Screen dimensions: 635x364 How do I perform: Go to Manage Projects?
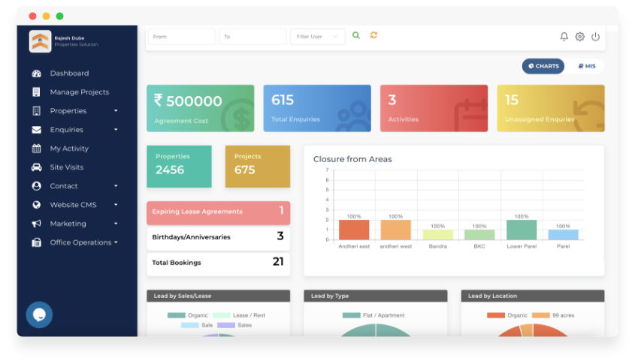pos(79,92)
